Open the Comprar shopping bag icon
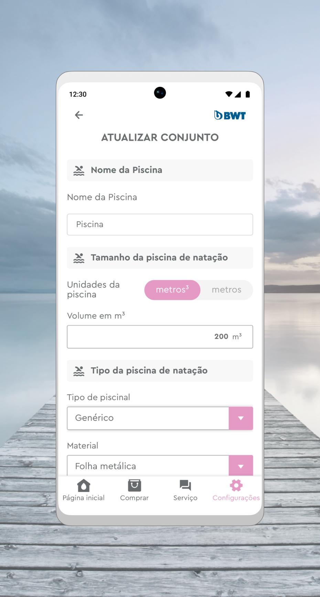The height and width of the screenshot is (597, 320). click(x=134, y=485)
